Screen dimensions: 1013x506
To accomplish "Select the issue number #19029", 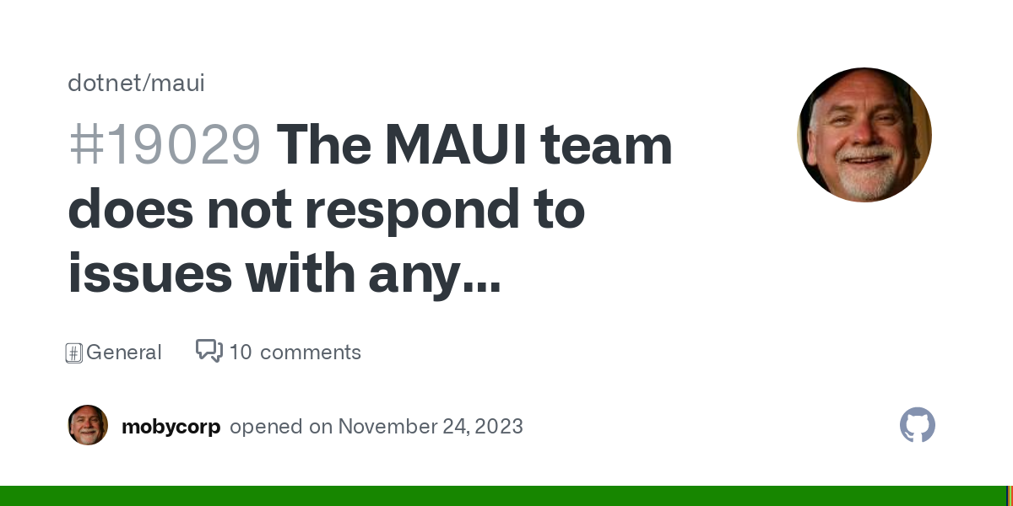I will (165, 145).
